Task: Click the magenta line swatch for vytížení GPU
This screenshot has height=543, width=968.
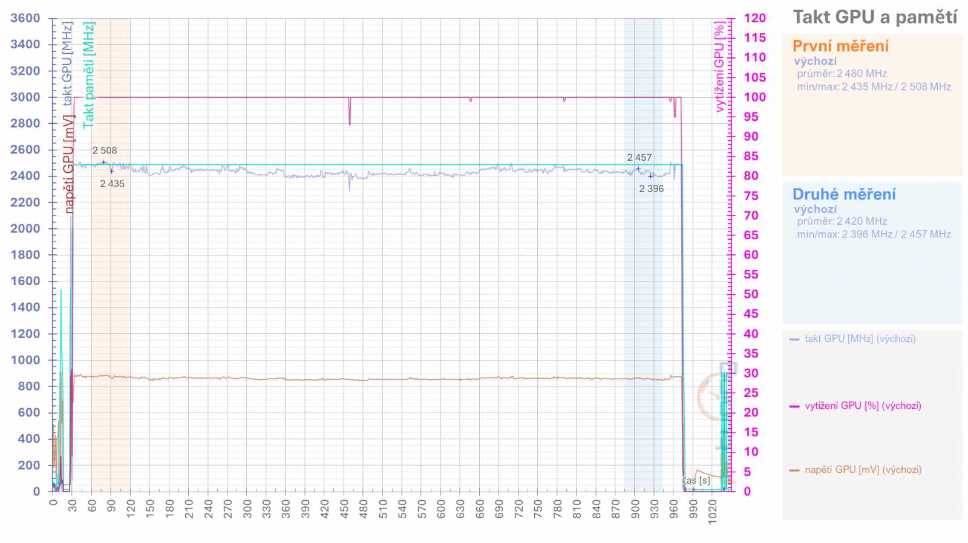Action: click(x=794, y=406)
